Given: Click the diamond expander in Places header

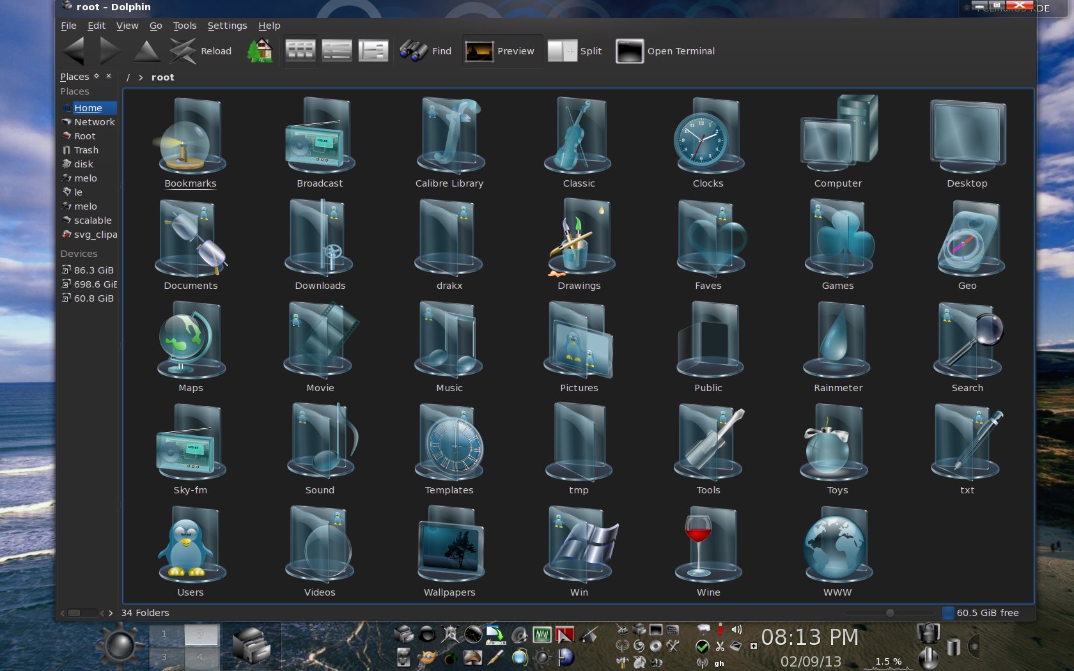Looking at the screenshot, I should point(97,75).
